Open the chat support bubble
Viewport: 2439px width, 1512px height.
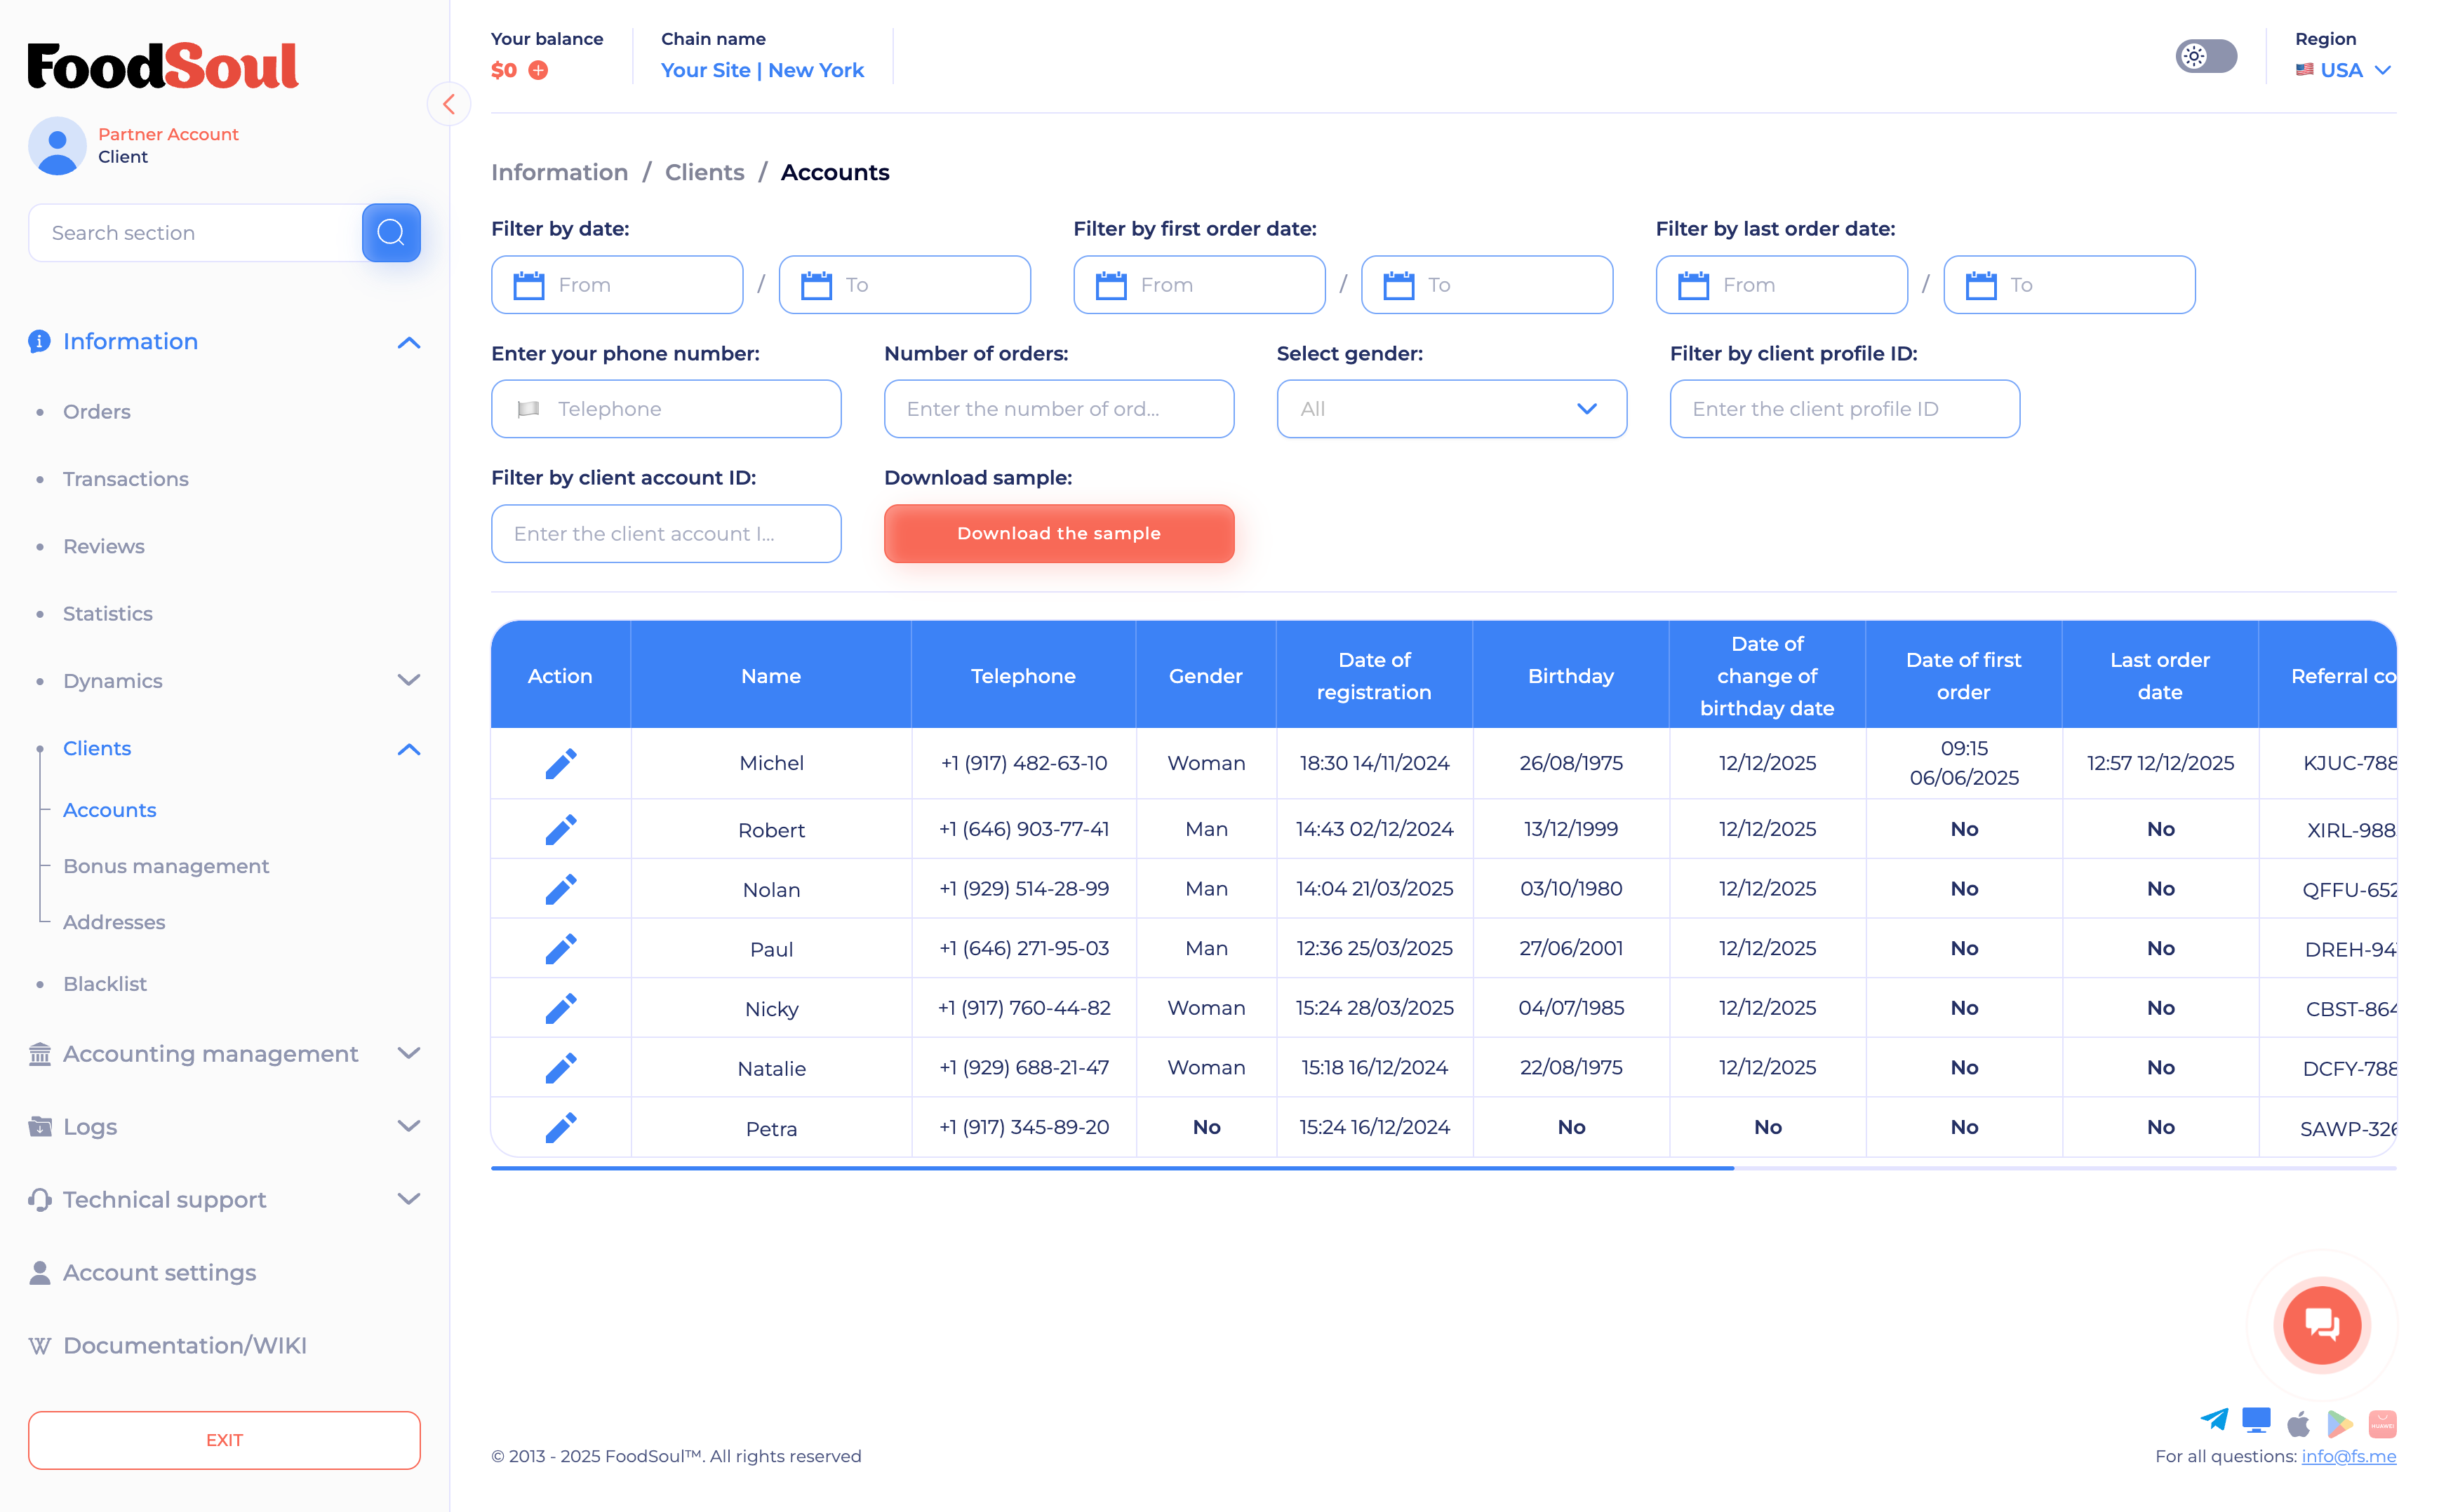pyautogui.click(x=2321, y=1325)
